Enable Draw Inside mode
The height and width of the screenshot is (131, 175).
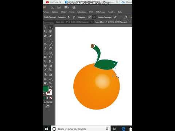click(x=51, y=102)
